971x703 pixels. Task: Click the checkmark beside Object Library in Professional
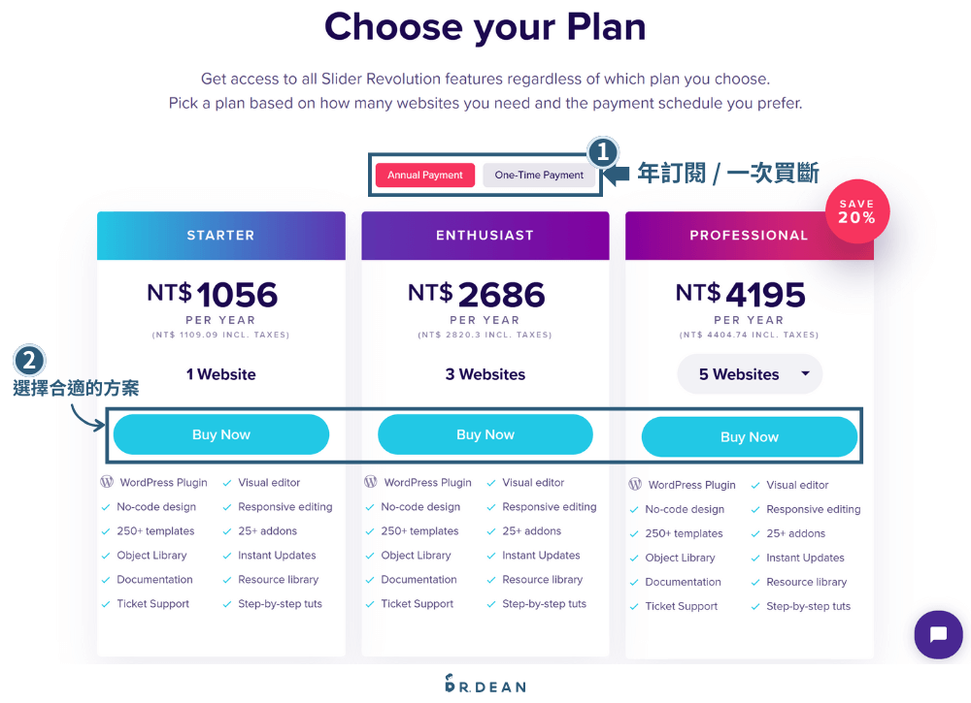click(636, 558)
